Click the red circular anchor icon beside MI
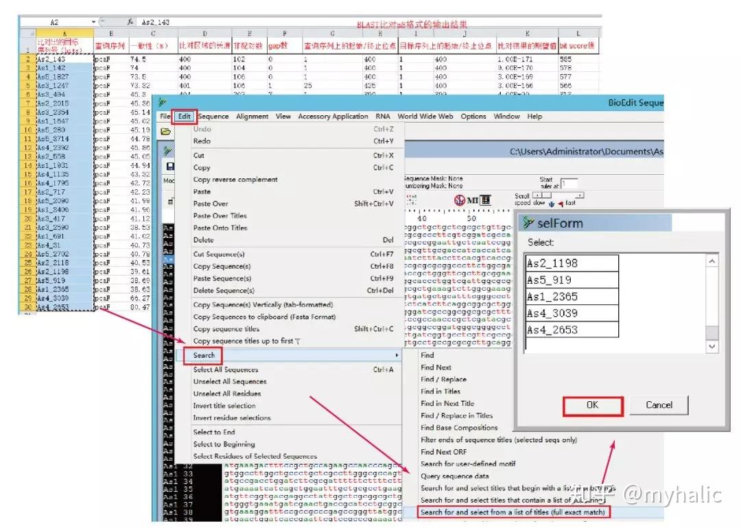 coord(459,200)
